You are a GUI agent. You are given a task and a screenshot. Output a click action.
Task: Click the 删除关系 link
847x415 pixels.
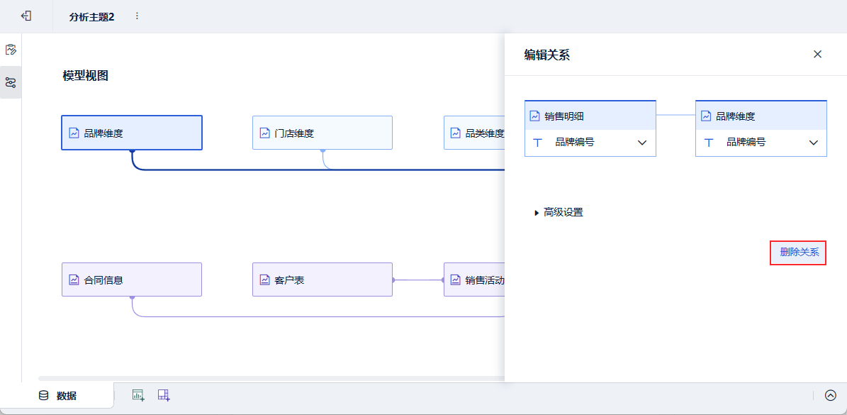tap(798, 252)
